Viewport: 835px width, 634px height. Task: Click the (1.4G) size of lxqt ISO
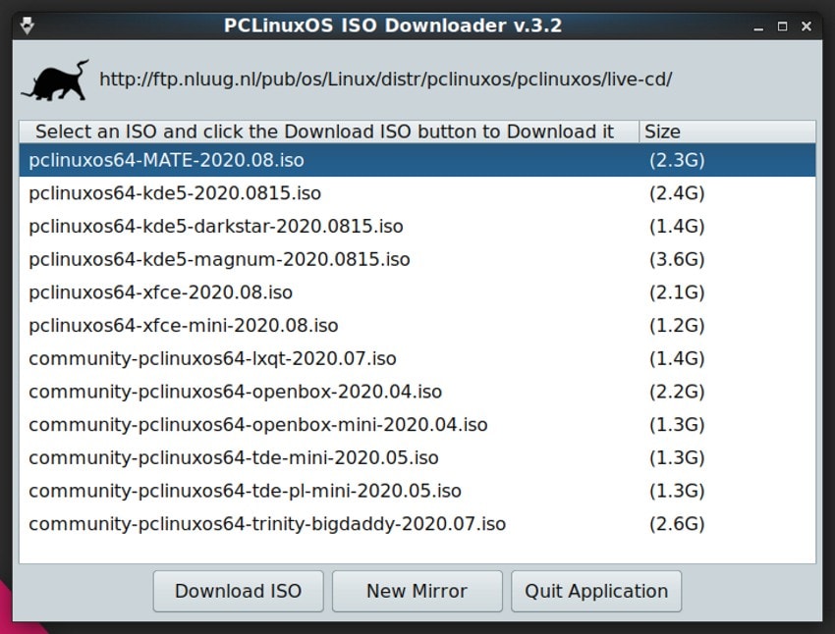pos(677,358)
